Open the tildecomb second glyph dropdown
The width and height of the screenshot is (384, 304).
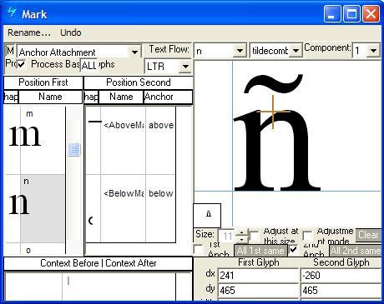(x=296, y=51)
